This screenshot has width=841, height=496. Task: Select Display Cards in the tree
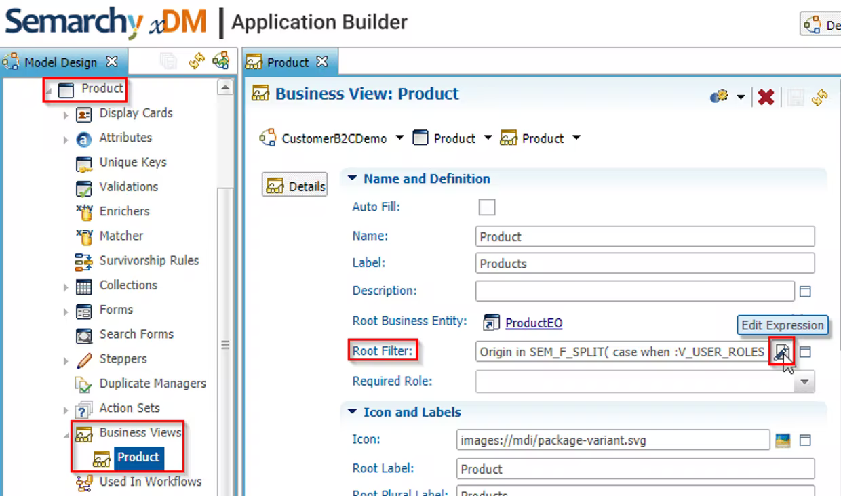(x=136, y=113)
